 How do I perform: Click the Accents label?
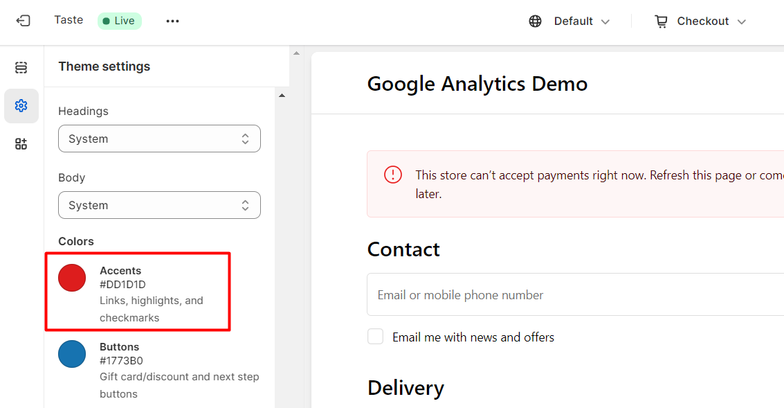[120, 270]
